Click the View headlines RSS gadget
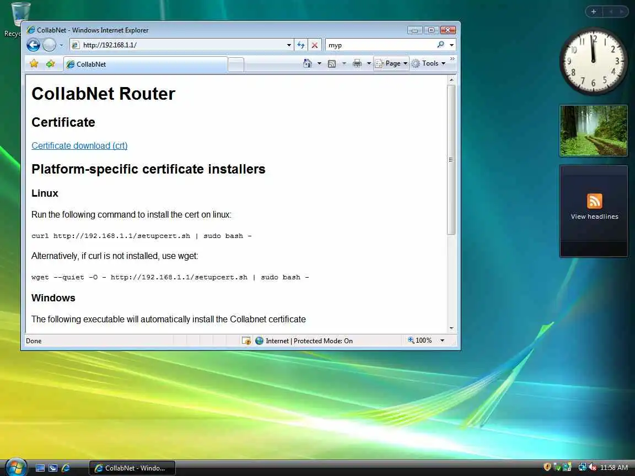The image size is (635, 476). coord(594,211)
